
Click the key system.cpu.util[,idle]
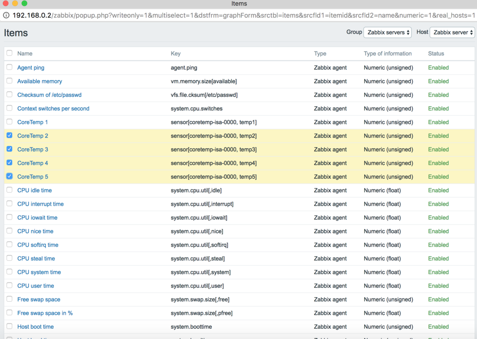pos(196,190)
